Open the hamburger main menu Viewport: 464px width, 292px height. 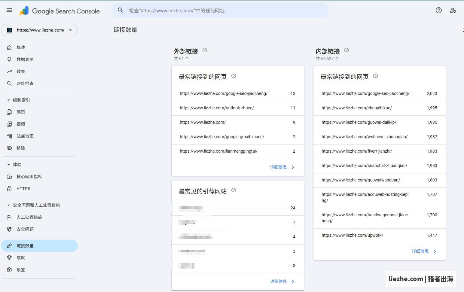coord(9,11)
